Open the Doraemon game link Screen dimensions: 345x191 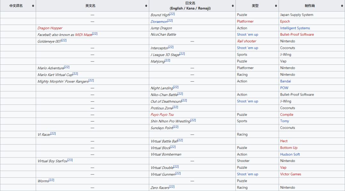(159, 21)
